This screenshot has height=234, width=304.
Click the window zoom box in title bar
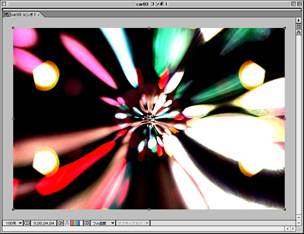pyautogui.click(x=293, y=4)
